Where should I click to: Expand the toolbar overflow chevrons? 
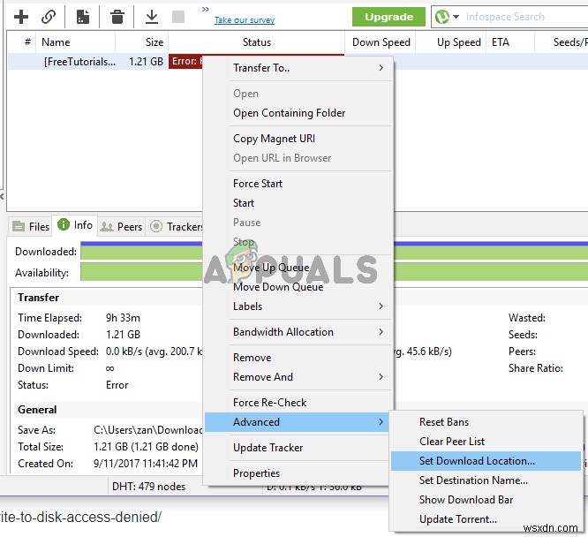click(x=205, y=9)
